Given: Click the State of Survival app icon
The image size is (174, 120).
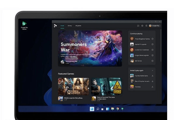Looking at the screenshot, I should pos(93,99).
